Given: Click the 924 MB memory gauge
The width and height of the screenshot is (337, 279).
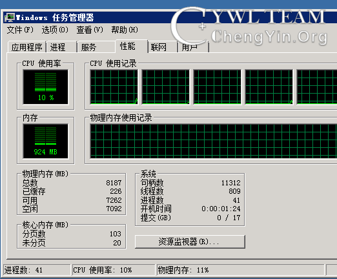Looking at the screenshot, I should point(46,141).
